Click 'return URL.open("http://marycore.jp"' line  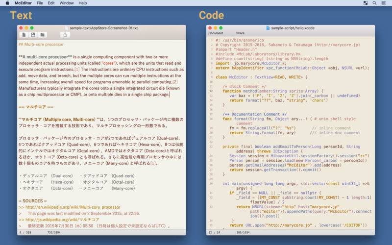pos(298,225)
